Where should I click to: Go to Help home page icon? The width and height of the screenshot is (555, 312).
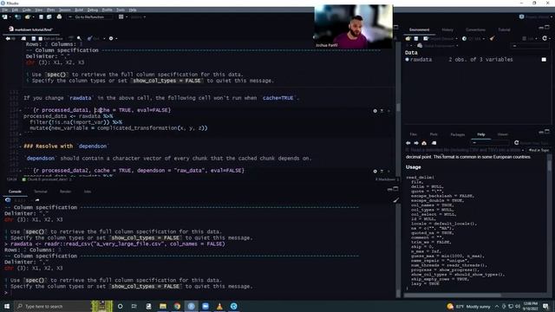tap(424, 143)
